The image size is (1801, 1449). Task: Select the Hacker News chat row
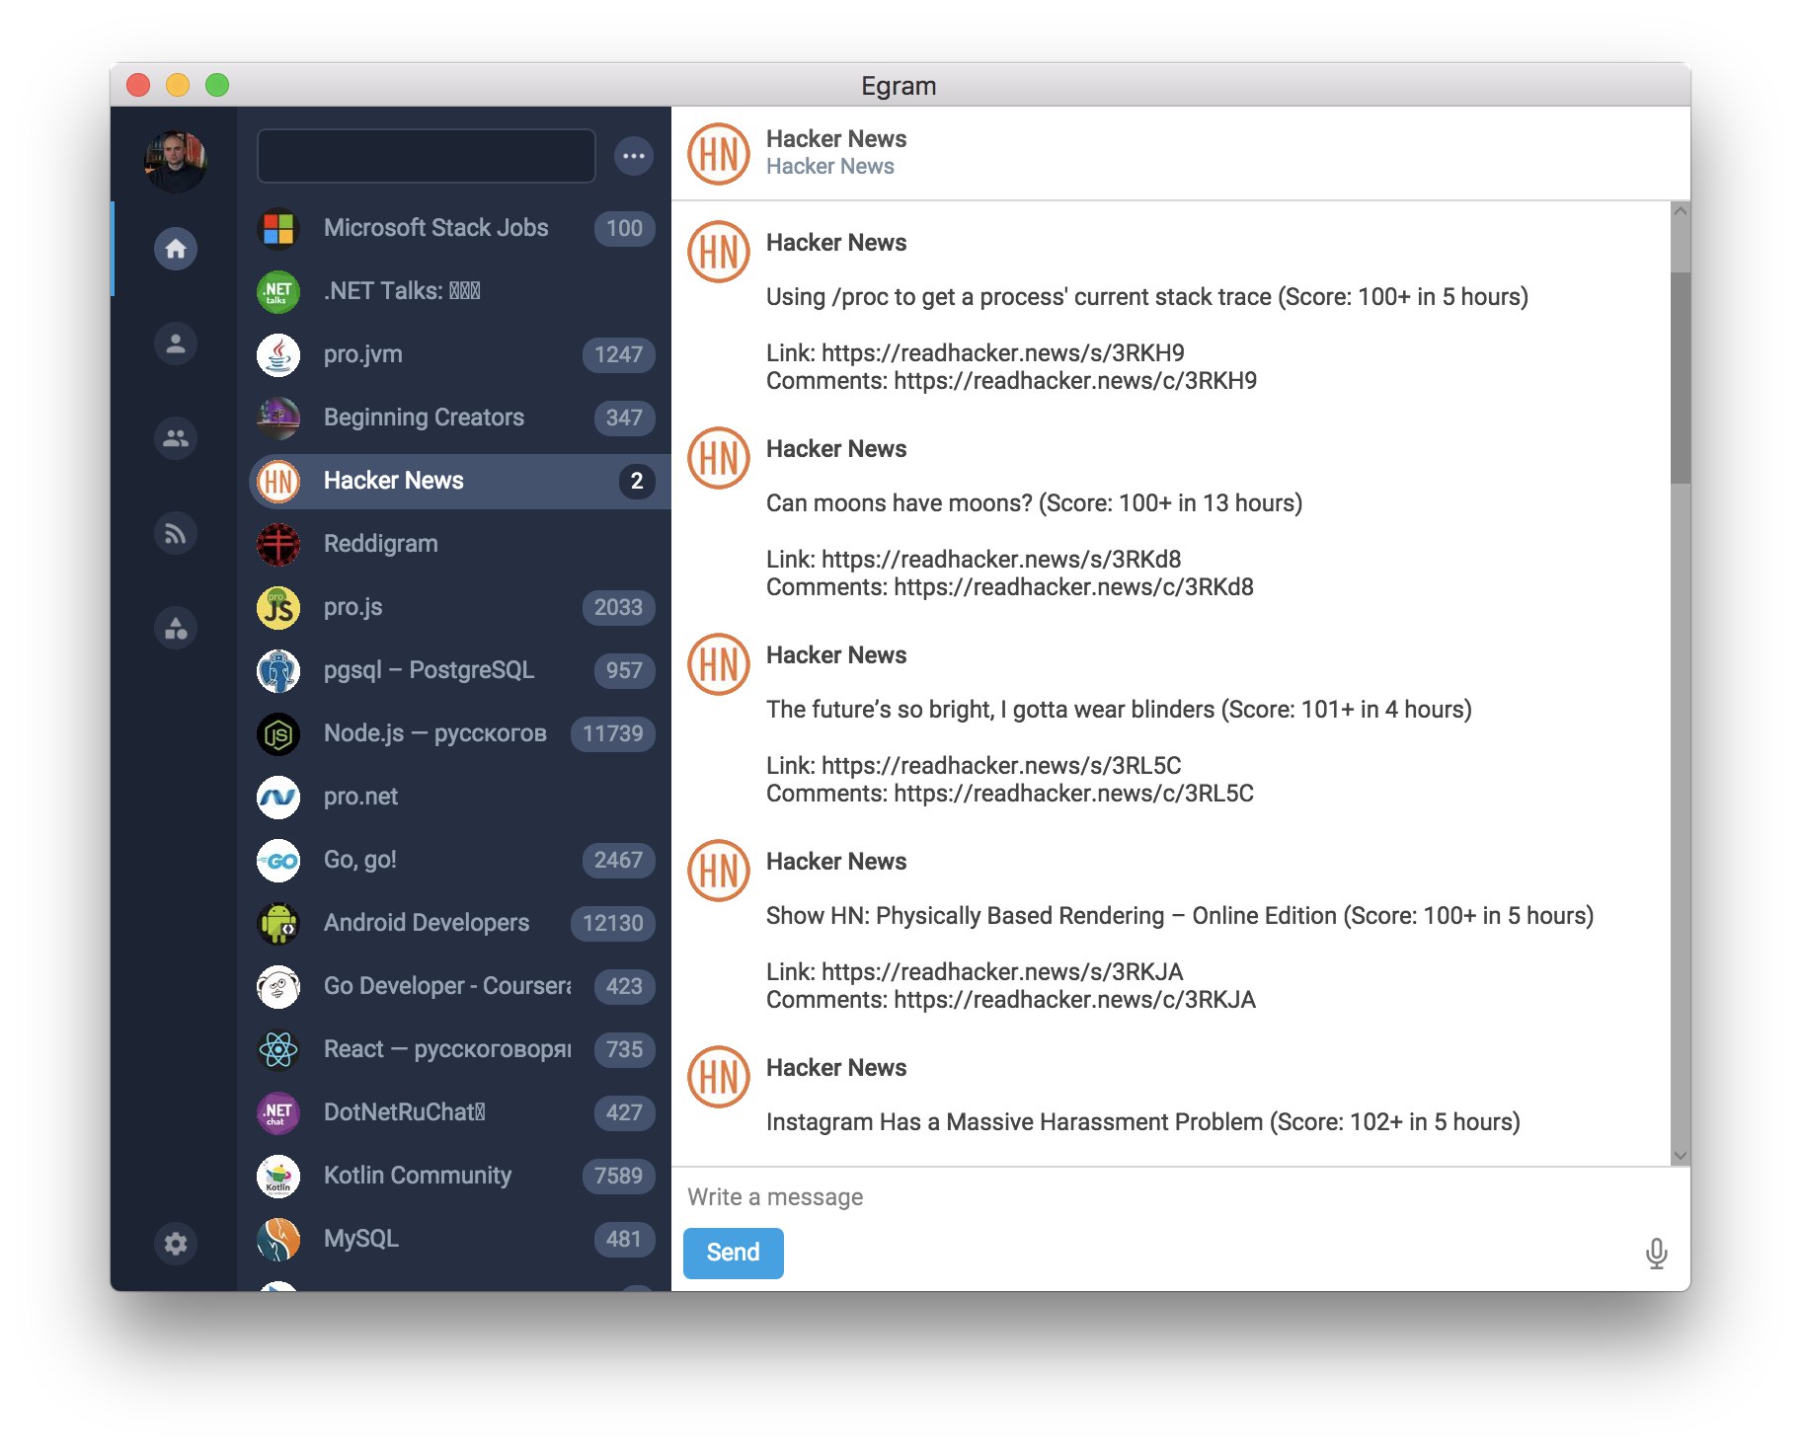click(460, 481)
